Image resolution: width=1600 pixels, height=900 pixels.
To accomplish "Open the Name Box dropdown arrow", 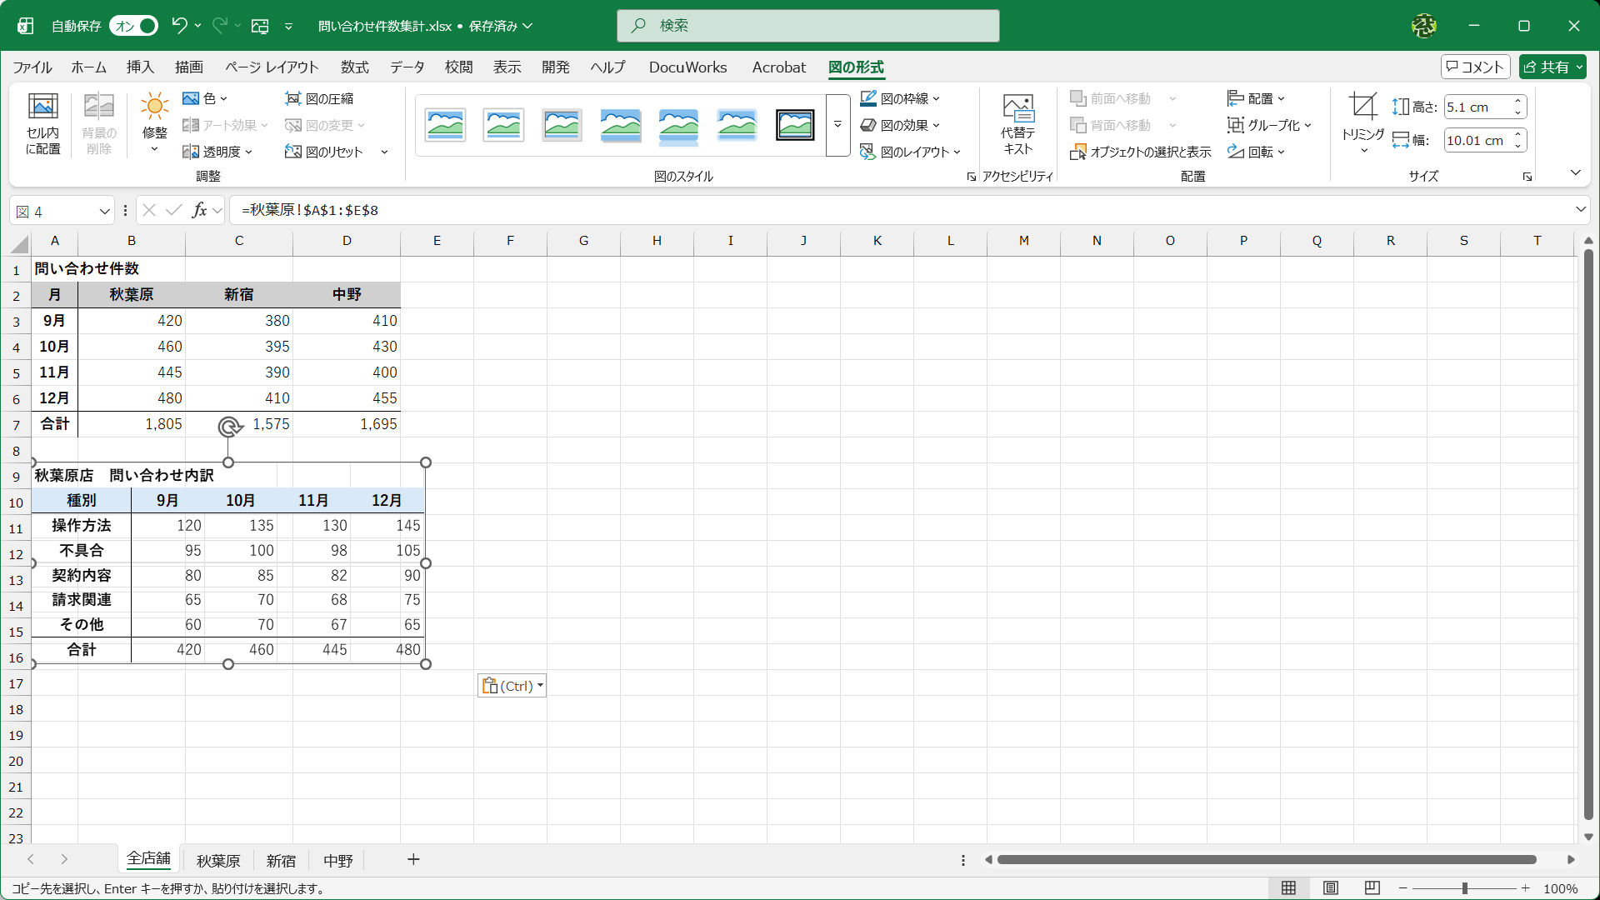I will coord(104,212).
